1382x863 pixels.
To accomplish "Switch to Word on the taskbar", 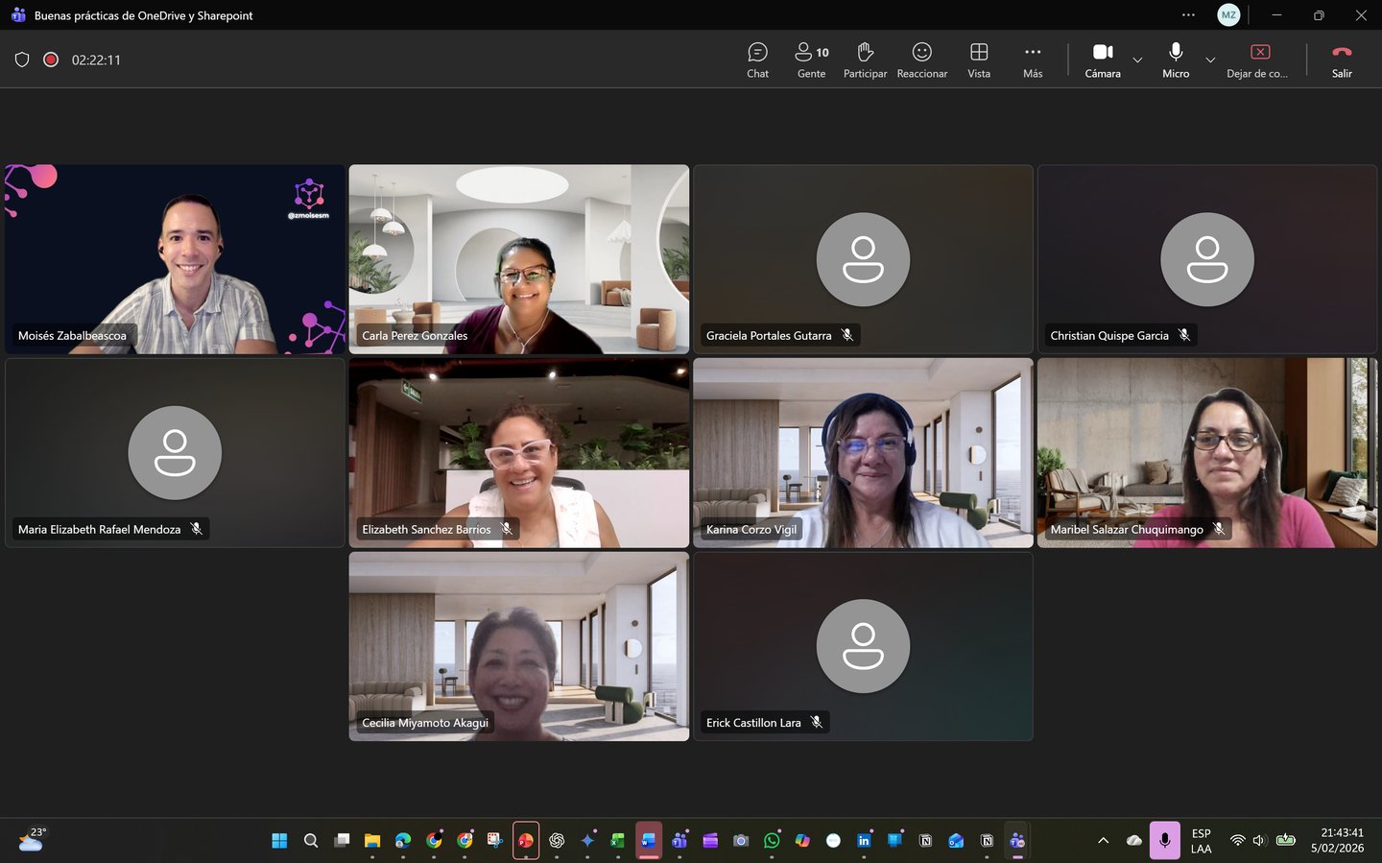I will [x=649, y=841].
